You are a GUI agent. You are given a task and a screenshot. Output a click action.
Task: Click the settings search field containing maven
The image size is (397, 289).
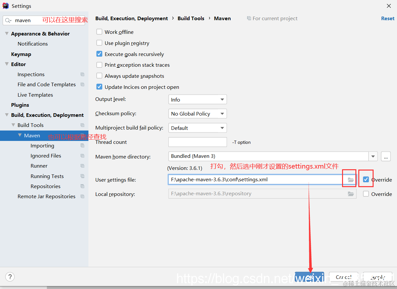[44, 21]
